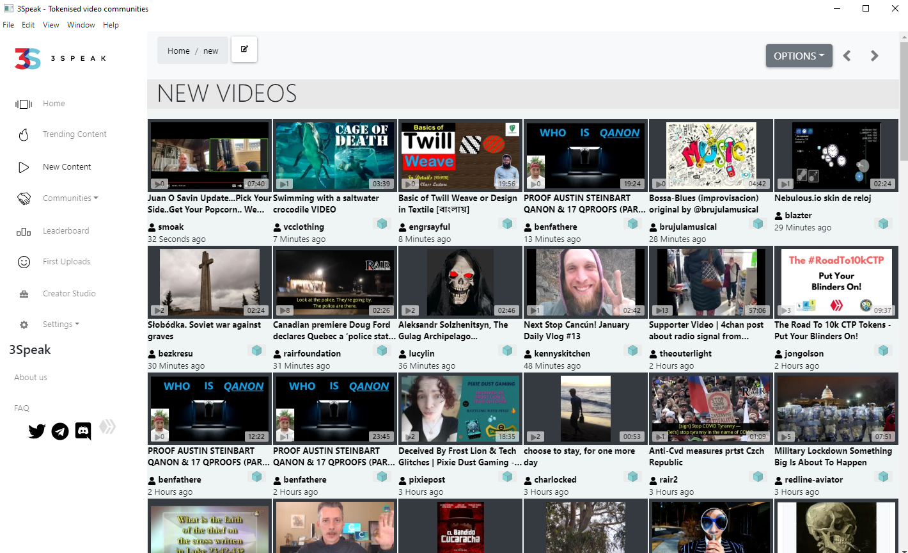Open brujulamusical's channel

688,227
